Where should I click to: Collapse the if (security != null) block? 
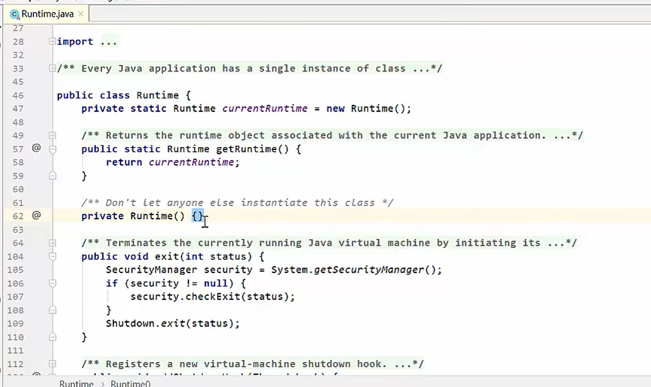click(x=52, y=283)
